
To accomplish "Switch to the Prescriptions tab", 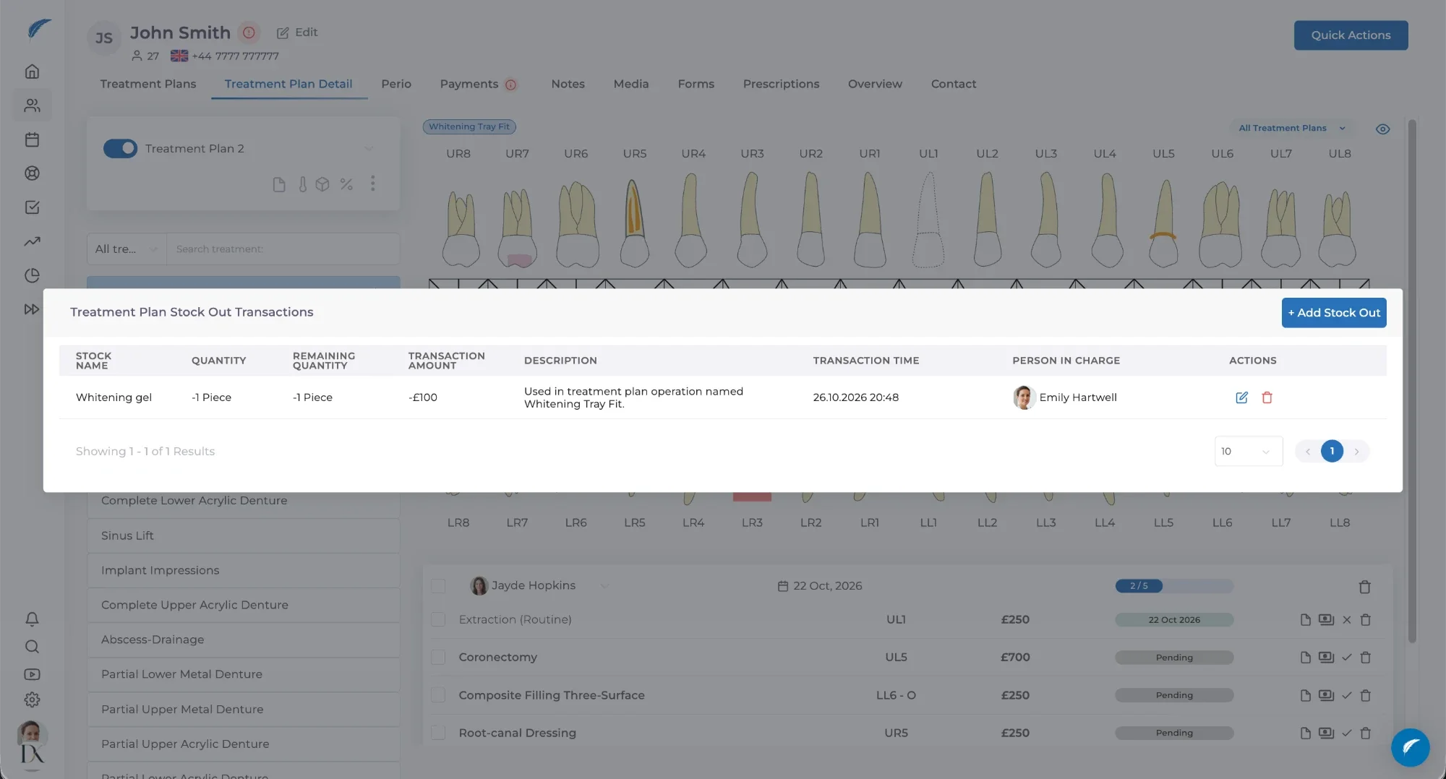I will point(781,84).
